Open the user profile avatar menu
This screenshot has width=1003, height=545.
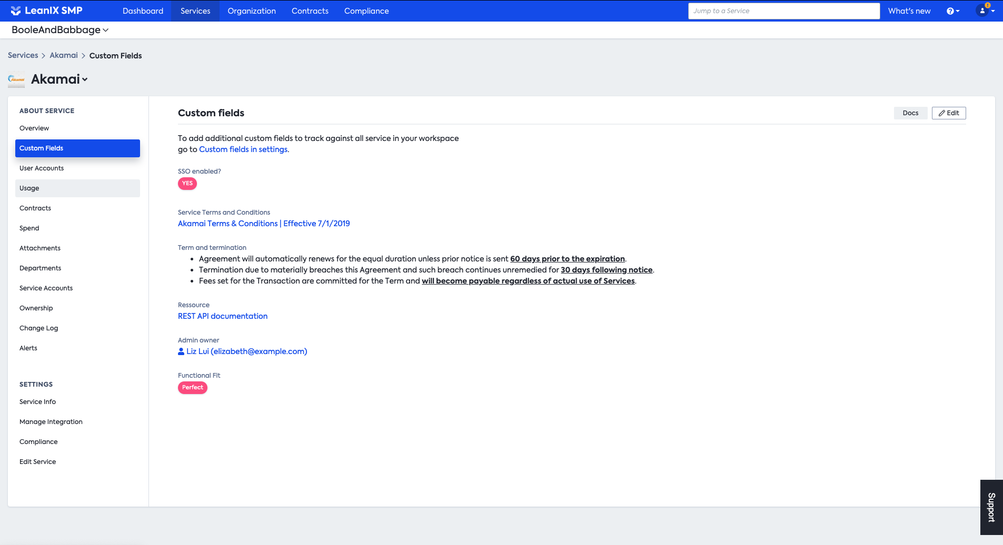click(x=985, y=10)
